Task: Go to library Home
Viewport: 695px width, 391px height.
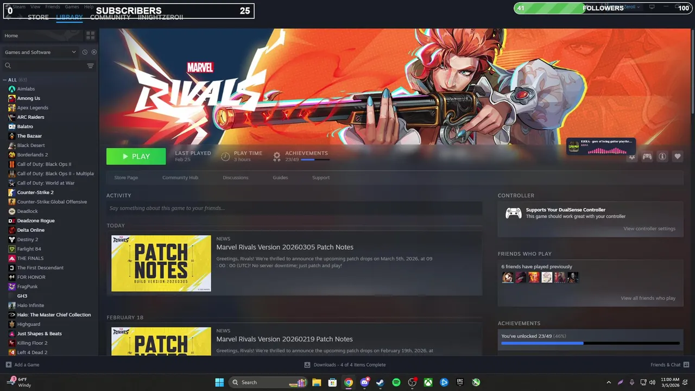Action: click(x=42, y=35)
